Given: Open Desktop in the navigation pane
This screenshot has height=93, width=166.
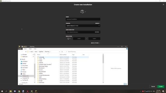Looking at the screenshot, I should click(x=24, y=64).
